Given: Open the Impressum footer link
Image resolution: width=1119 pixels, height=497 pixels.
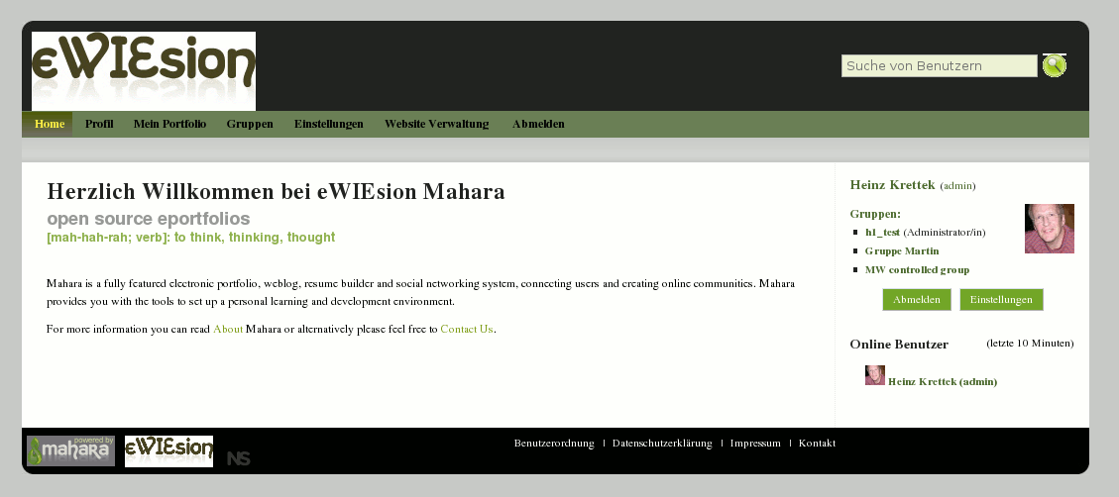Looking at the screenshot, I should click(x=755, y=443).
